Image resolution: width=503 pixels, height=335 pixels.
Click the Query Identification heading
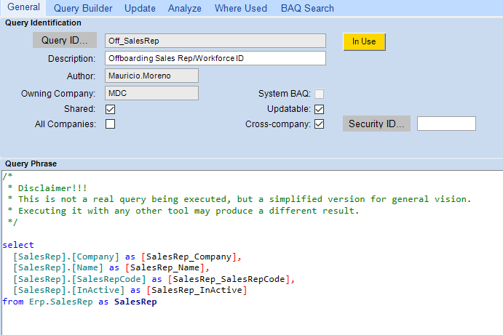click(x=43, y=23)
